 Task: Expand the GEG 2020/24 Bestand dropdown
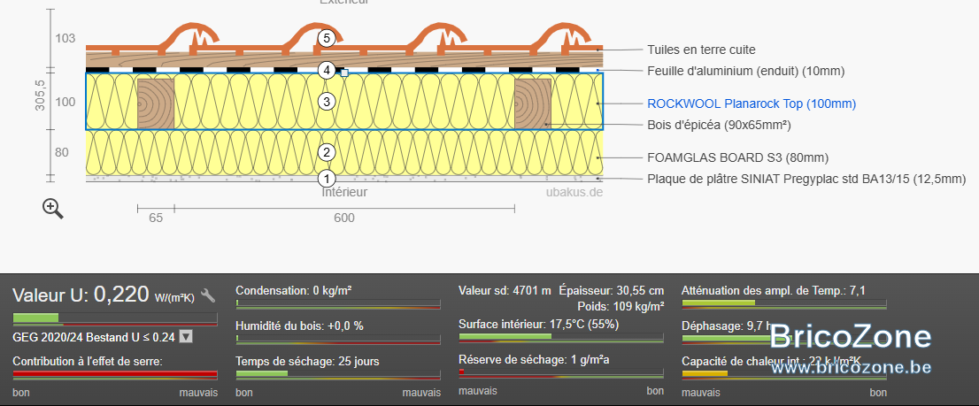[x=185, y=337]
